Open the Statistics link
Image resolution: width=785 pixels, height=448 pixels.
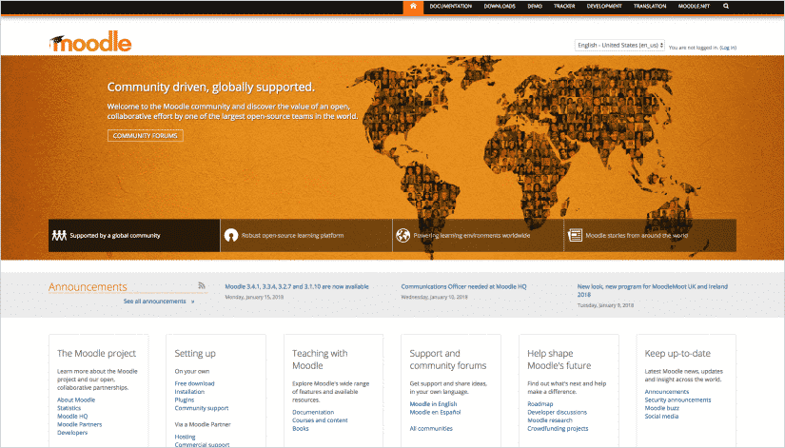click(69, 408)
